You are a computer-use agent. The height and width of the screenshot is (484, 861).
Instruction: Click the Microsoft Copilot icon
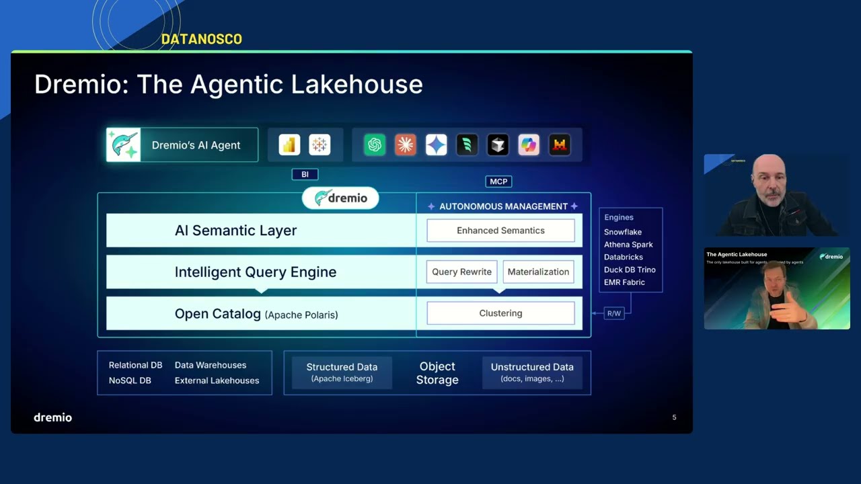[529, 145]
